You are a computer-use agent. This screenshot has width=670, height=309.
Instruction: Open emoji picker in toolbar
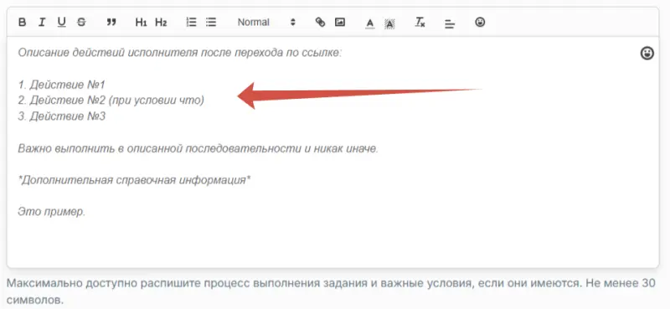click(480, 22)
